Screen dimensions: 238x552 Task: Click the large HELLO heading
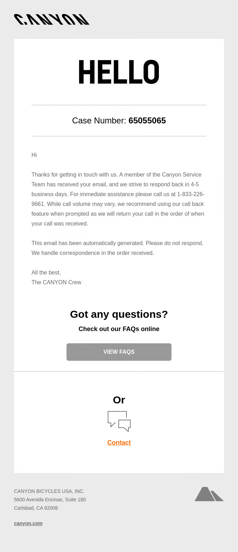pyautogui.click(x=119, y=72)
